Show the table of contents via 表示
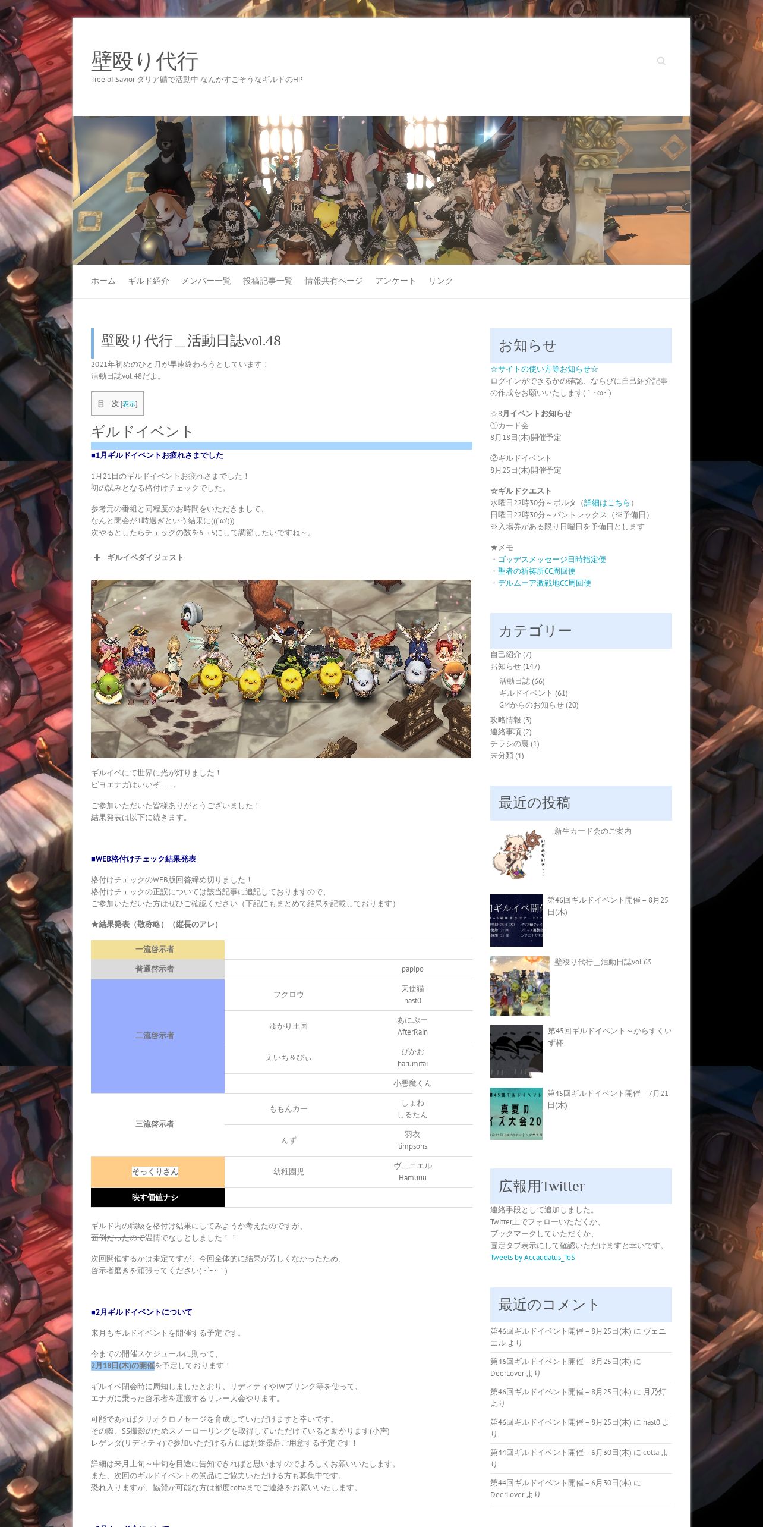763x1527 pixels. 129,404
